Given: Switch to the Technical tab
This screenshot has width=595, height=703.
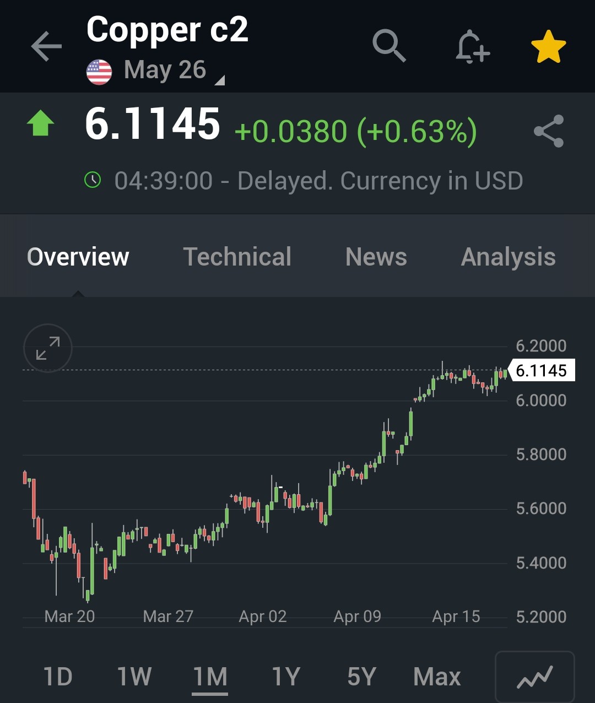Looking at the screenshot, I should tap(237, 257).
